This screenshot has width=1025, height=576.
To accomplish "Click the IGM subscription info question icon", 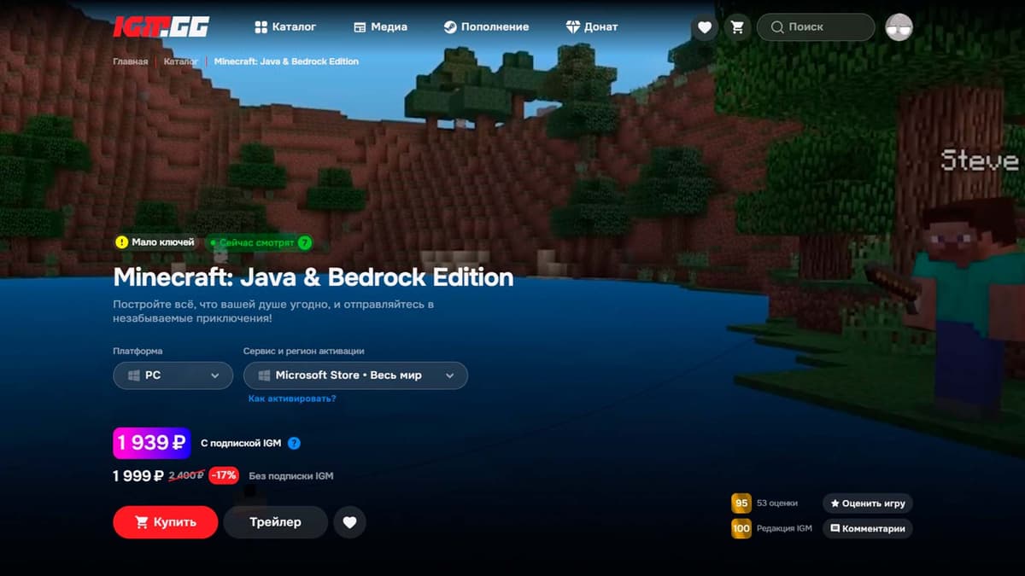I will tap(294, 443).
